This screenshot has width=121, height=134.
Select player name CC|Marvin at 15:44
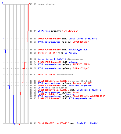(44, 31)
